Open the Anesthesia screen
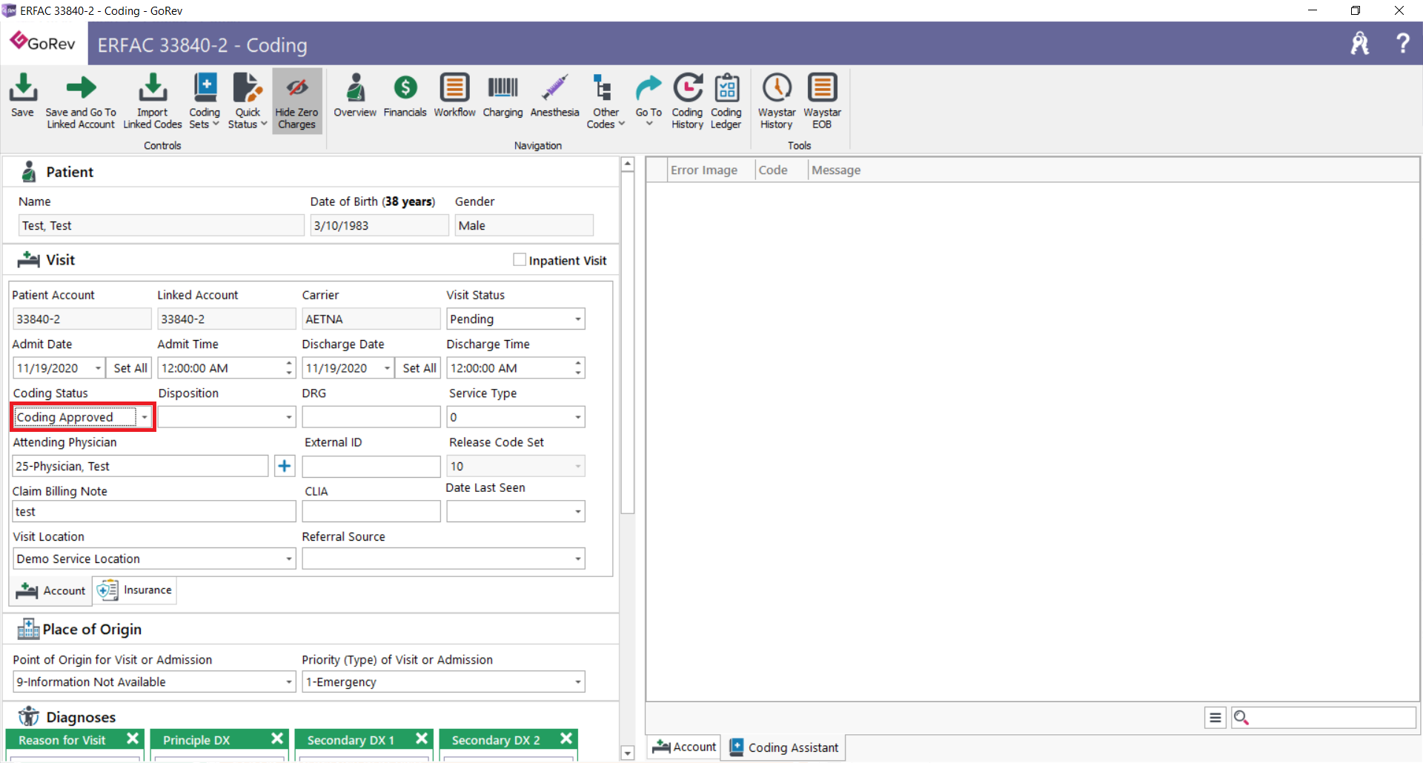 (554, 95)
